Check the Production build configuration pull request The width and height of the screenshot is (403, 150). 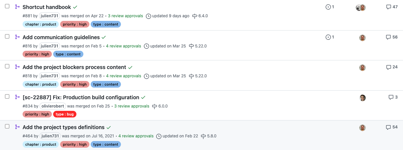coord(7,96)
